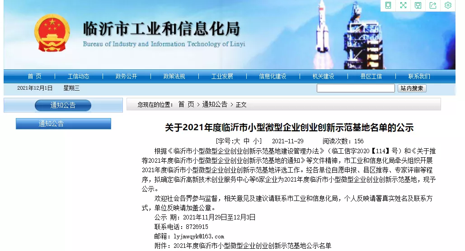Click the 站内搜索 button
The image size is (465, 251).
[412, 88]
